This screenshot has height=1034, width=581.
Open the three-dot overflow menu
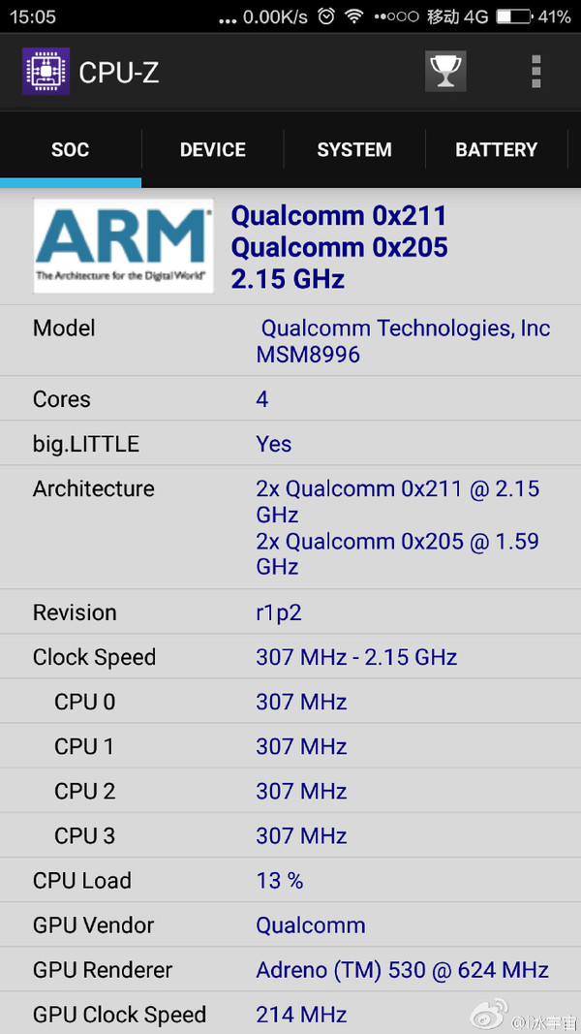(535, 71)
